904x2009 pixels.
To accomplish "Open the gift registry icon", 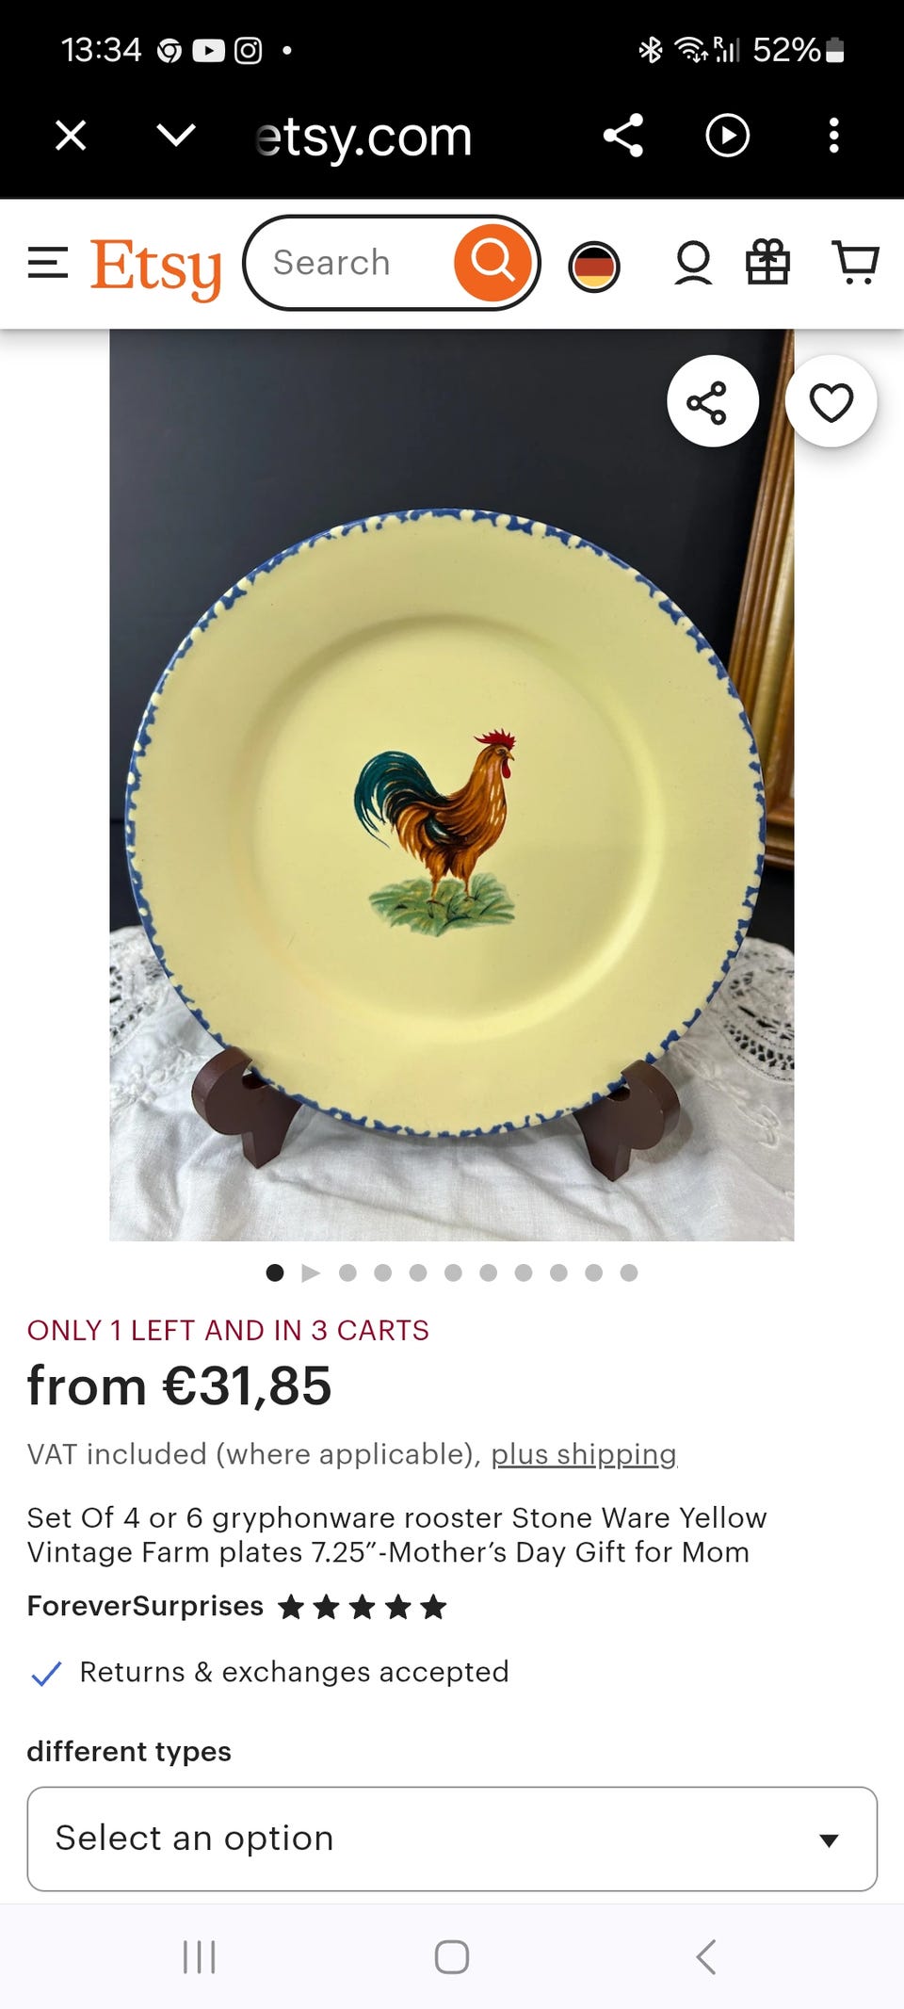I will (767, 262).
